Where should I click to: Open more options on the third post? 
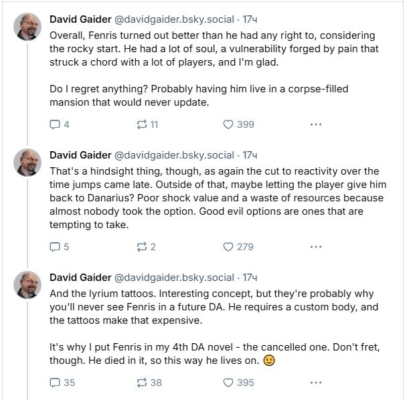tap(316, 383)
